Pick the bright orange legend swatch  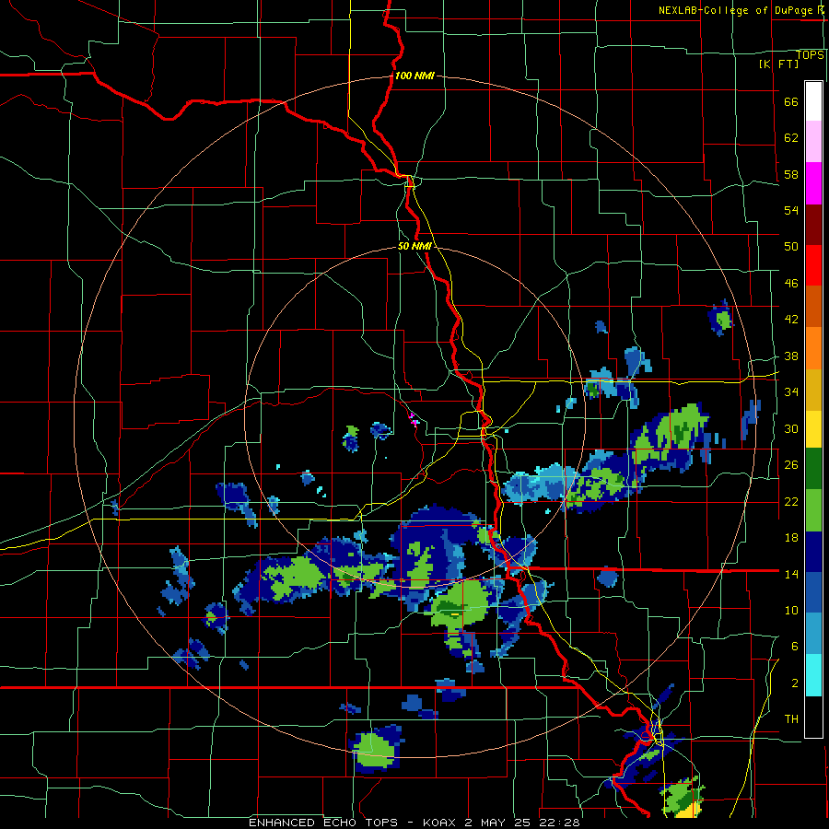tap(813, 348)
